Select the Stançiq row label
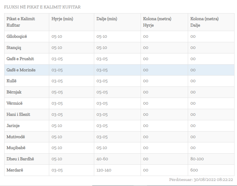Screen dimensions: 237x186 pos(14,48)
